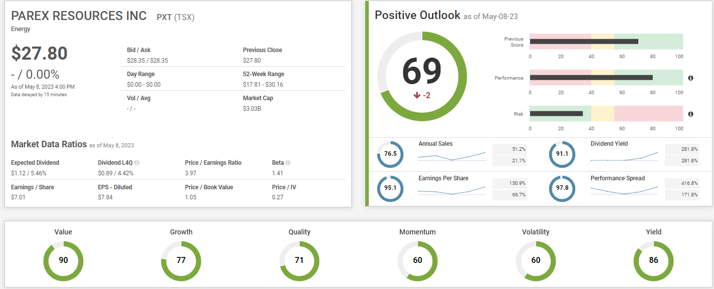Click the Annual Sales 76.5 gauge

click(390, 154)
